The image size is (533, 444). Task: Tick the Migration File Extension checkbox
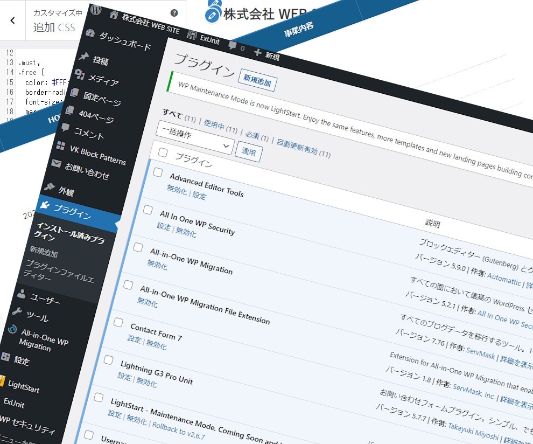click(128, 285)
